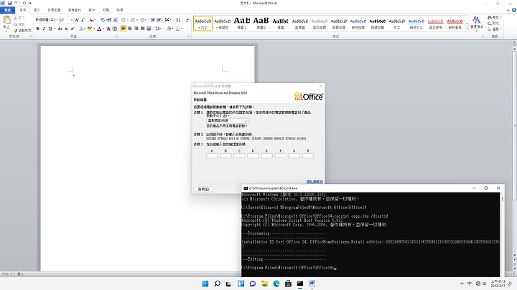Open Microsoft Edge from taskbar
The width and height of the screenshot is (517, 290).
(276, 284)
